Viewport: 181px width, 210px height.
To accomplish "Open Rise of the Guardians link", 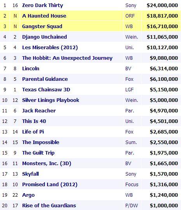I will click(49, 205).
